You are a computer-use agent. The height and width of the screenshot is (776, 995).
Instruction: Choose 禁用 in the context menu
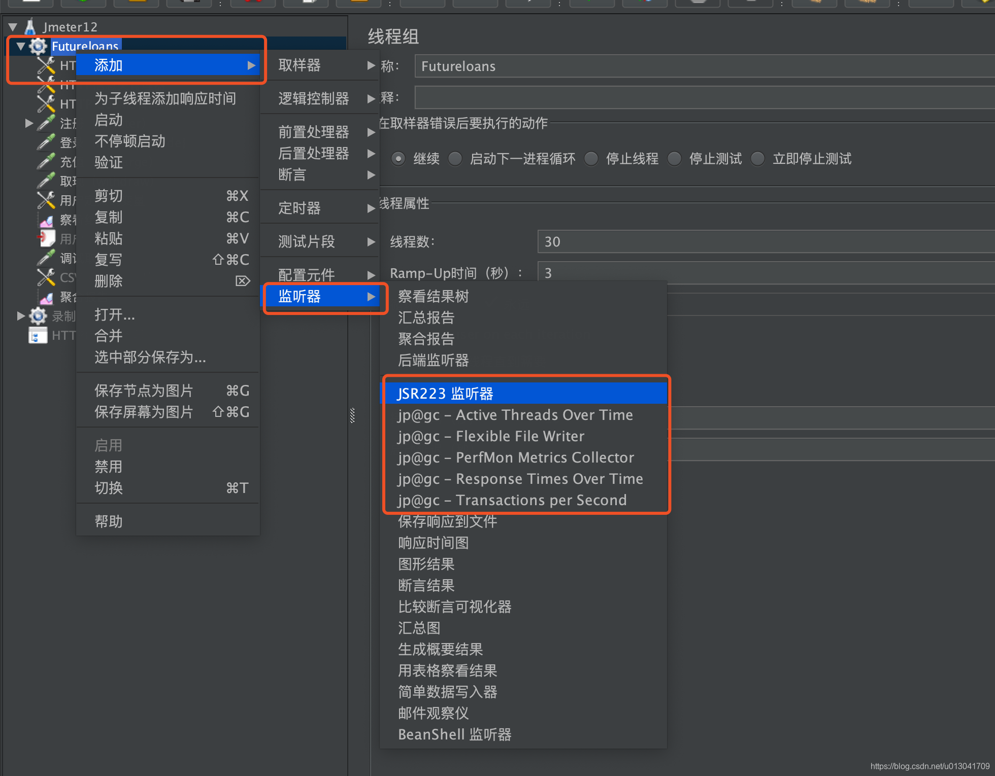[168, 467]
